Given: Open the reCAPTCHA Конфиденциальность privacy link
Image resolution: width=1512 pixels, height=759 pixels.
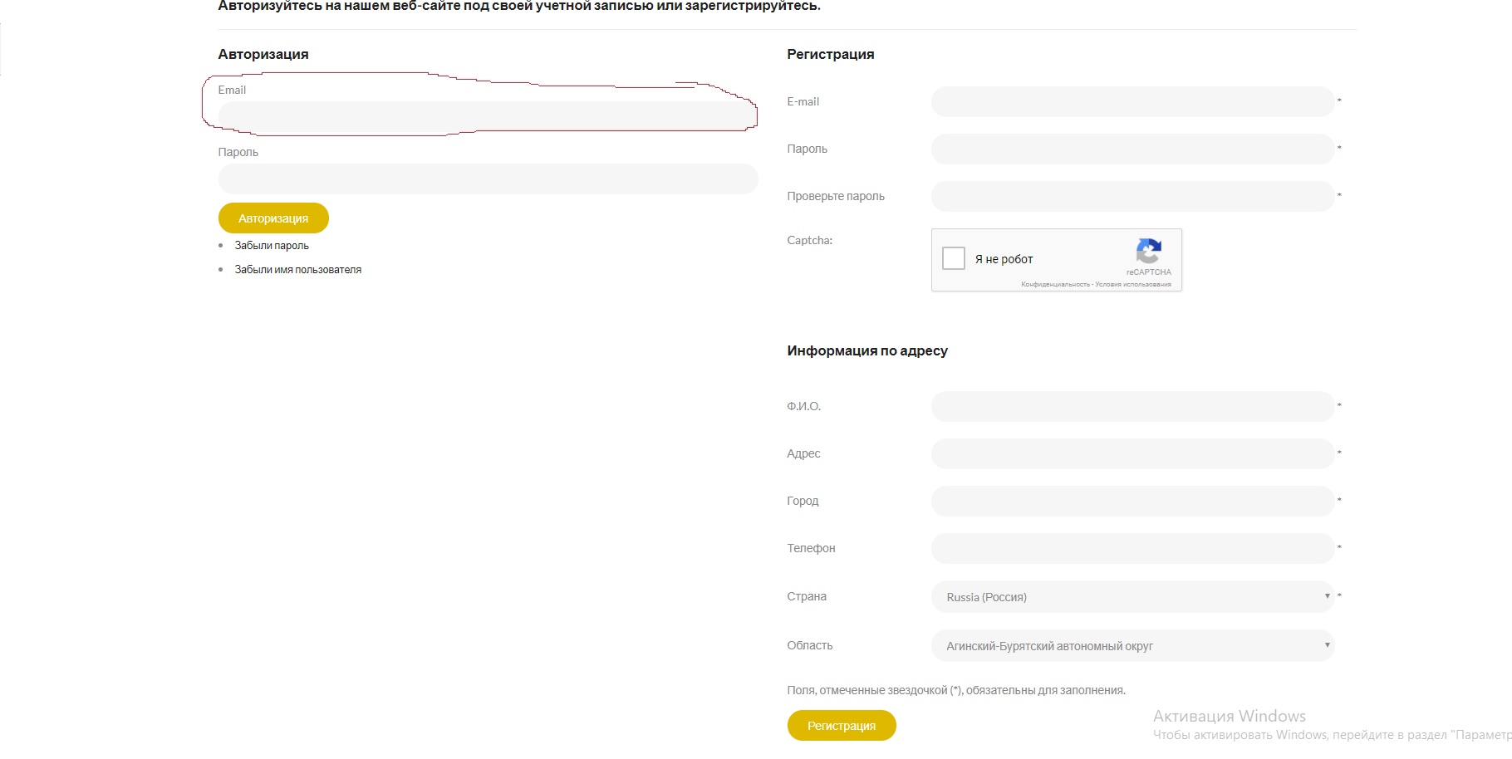Looking at the screenshot, I should click(x=1055, y=285).
